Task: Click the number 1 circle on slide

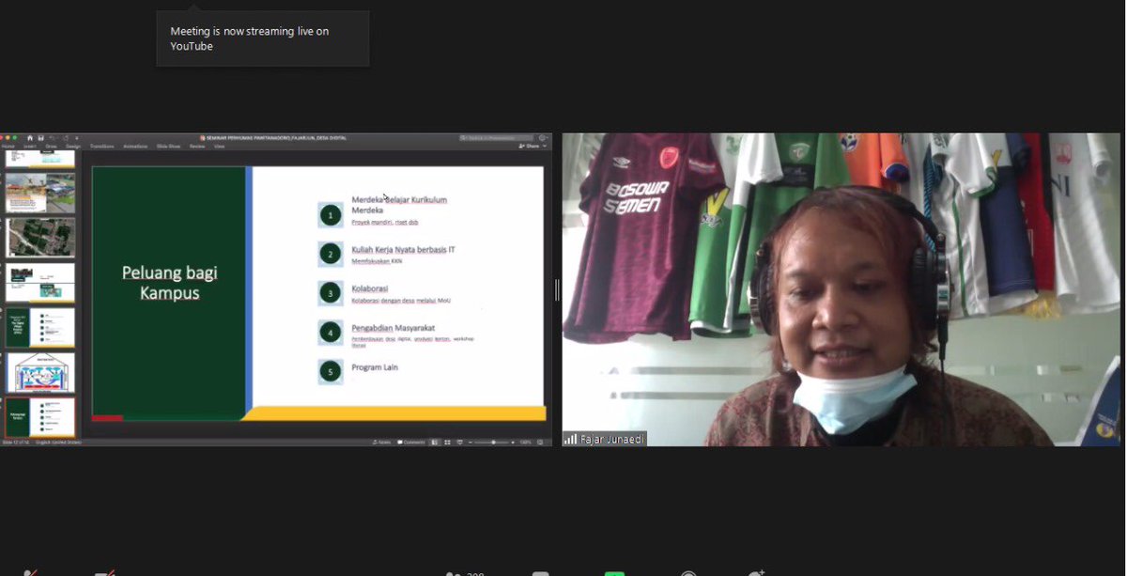Action: tap(330, 215)
